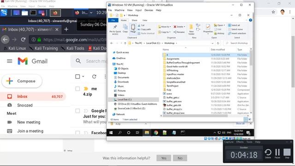
Task: Click the red Delete X icon
Action: click(175, 27)
